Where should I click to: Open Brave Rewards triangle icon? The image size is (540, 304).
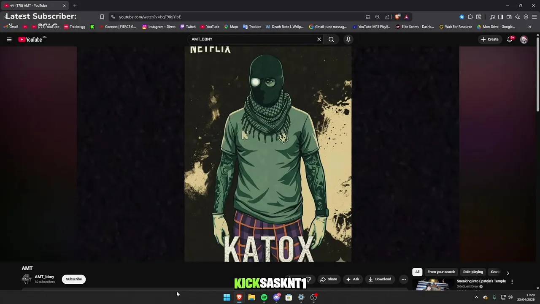[406, 17]
